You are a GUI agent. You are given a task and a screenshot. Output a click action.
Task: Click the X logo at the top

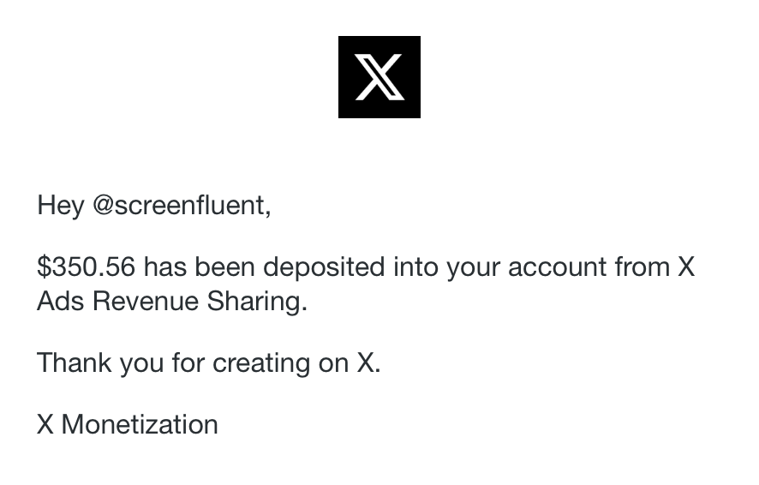(379, 77)
